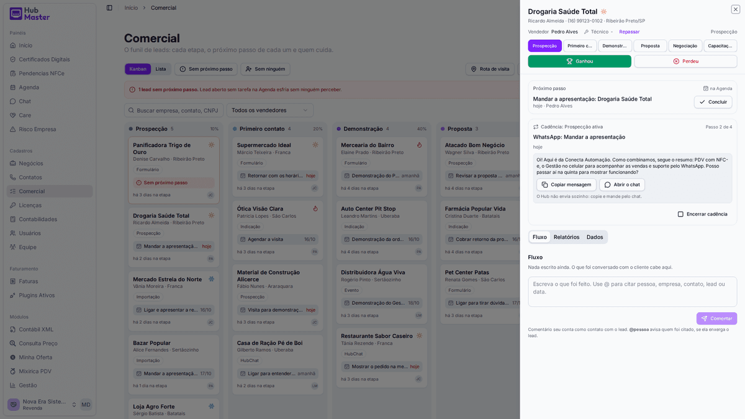Viewport: 745px width, 419px height.
Task: Click the MD user avatar
Action: click(x=86, y=405)
